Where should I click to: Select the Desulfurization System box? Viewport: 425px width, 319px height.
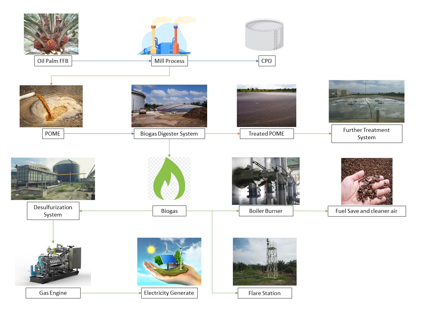(53, 211)
